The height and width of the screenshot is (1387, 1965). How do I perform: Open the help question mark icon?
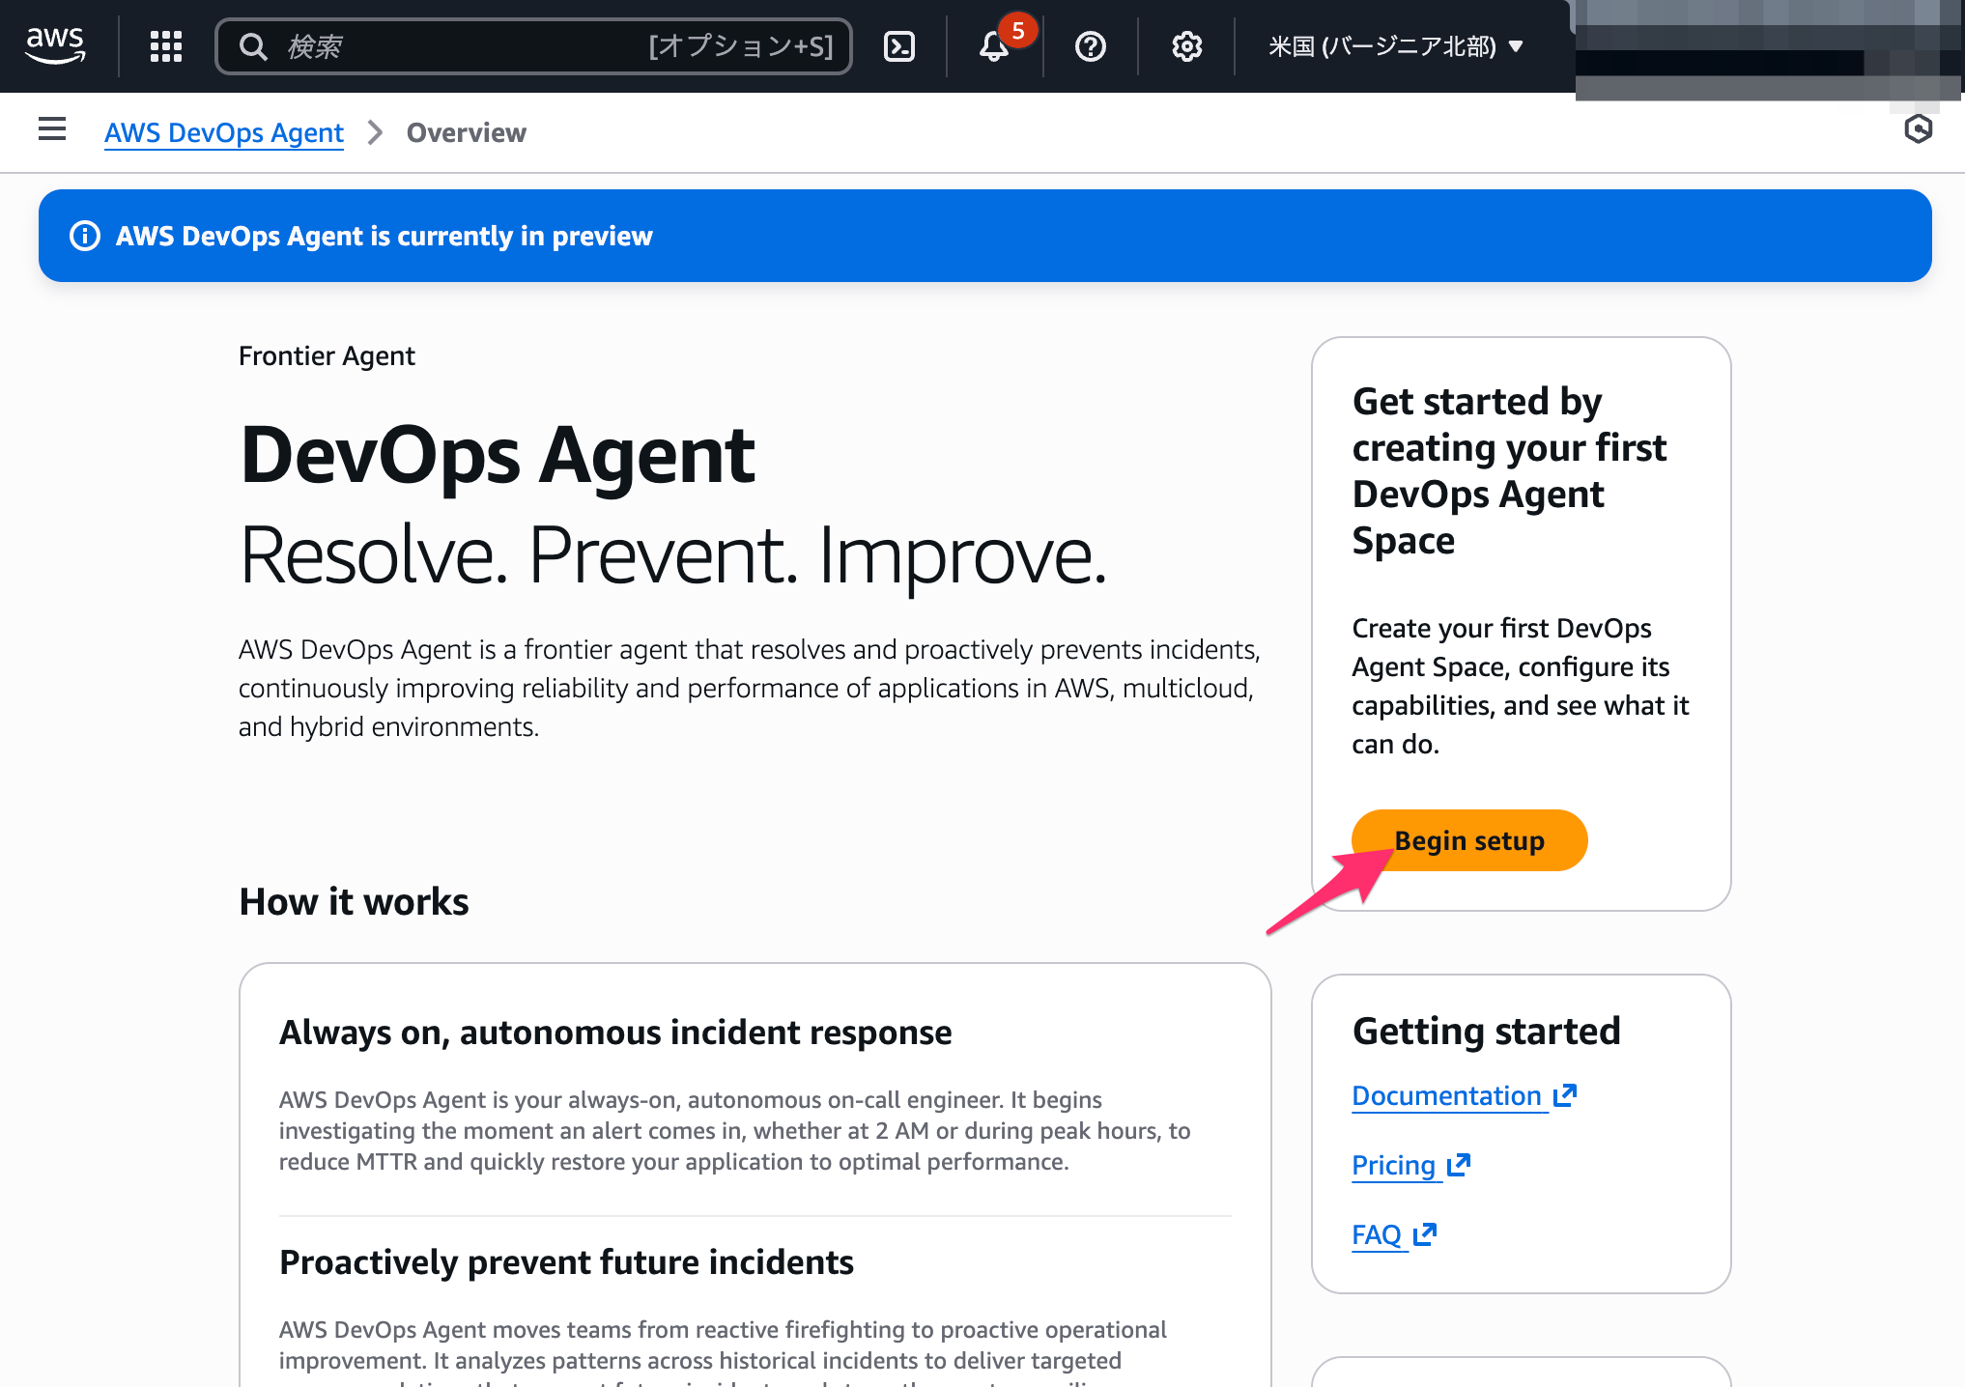pos(1090,46)
